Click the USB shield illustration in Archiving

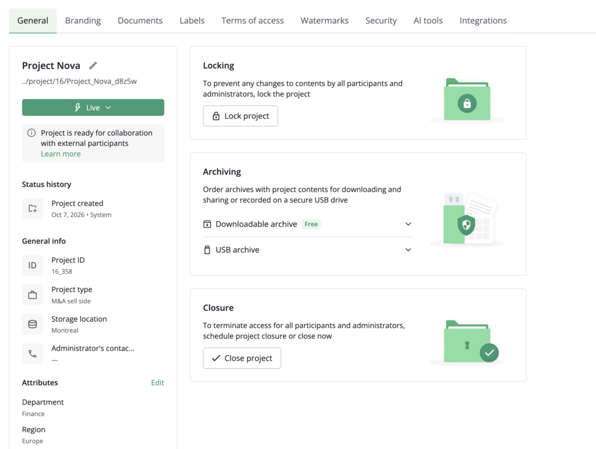467,220
